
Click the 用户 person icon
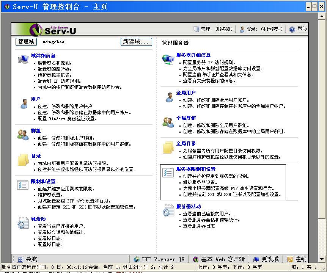point(23,103)
